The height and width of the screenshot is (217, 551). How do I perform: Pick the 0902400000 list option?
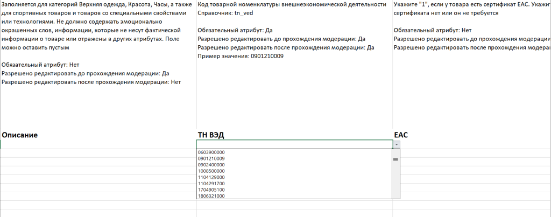click(x=211, y=165)
